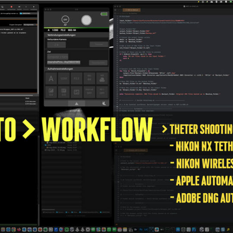Click the shutter speed tile under Aufnahmeeinstellungen

coord(64,78)
